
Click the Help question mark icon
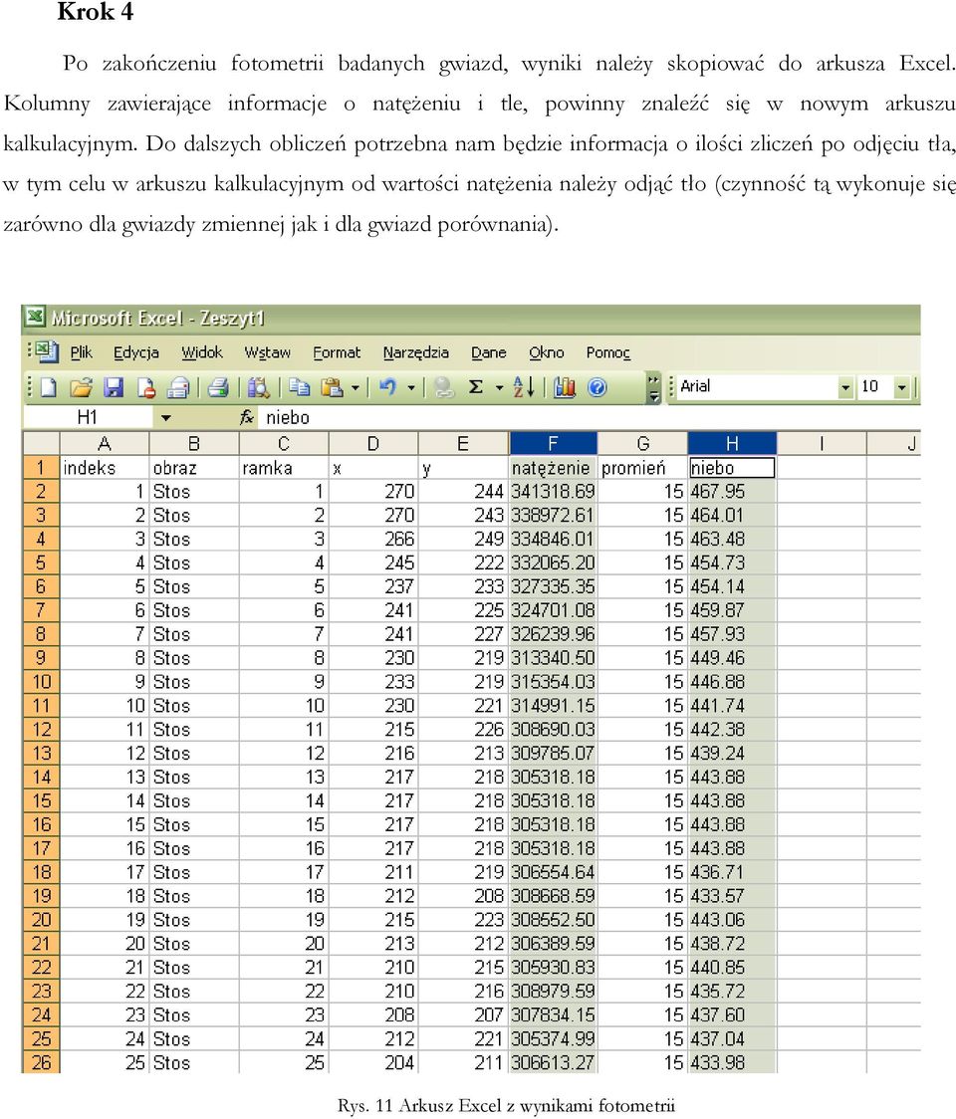[597, 387]
